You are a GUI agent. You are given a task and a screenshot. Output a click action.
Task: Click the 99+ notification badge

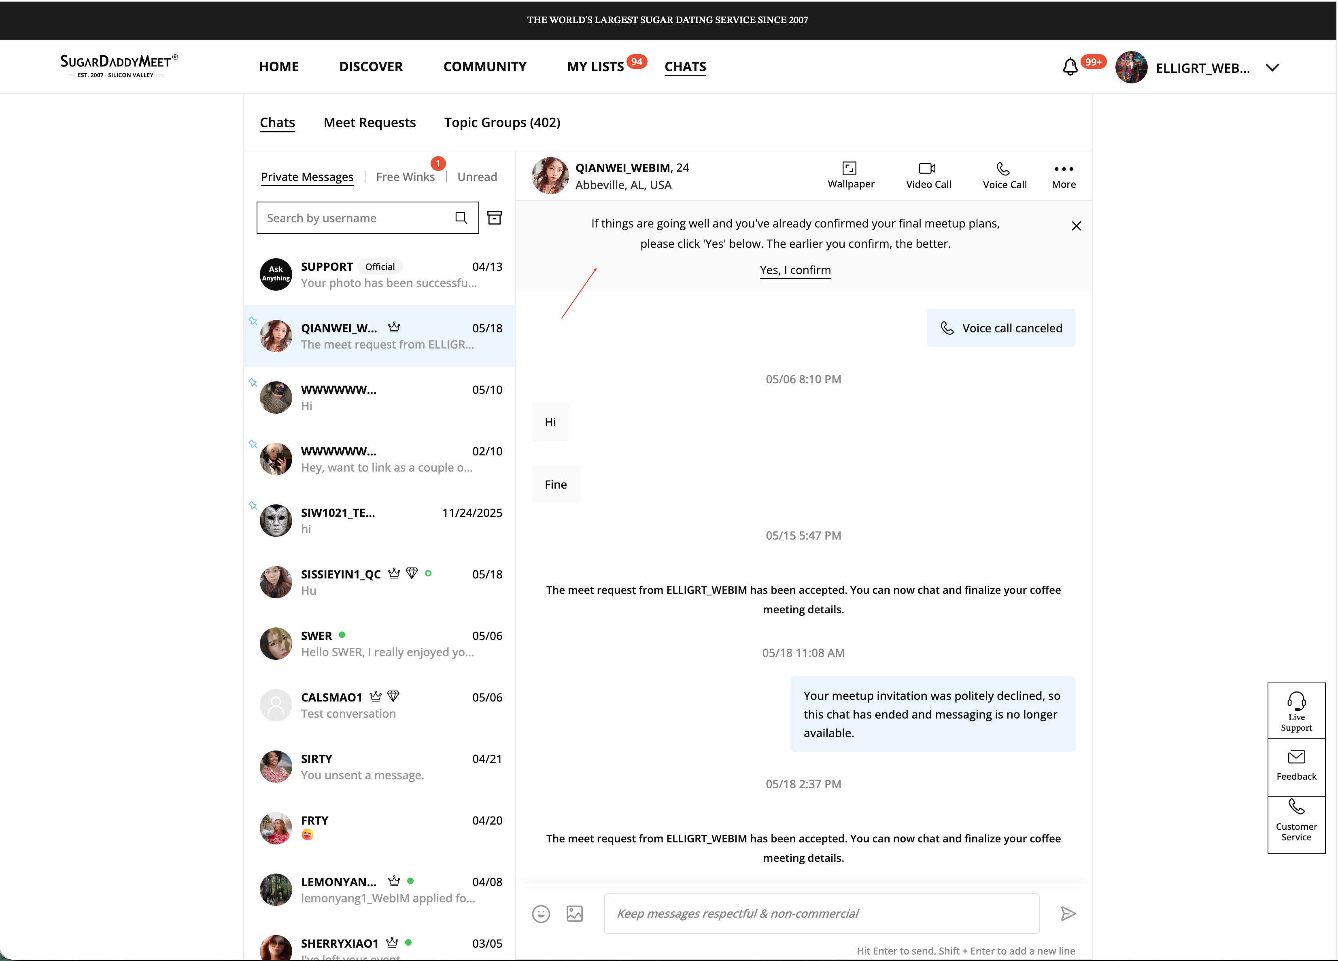pyautogui.click(x=1093, y=62)
